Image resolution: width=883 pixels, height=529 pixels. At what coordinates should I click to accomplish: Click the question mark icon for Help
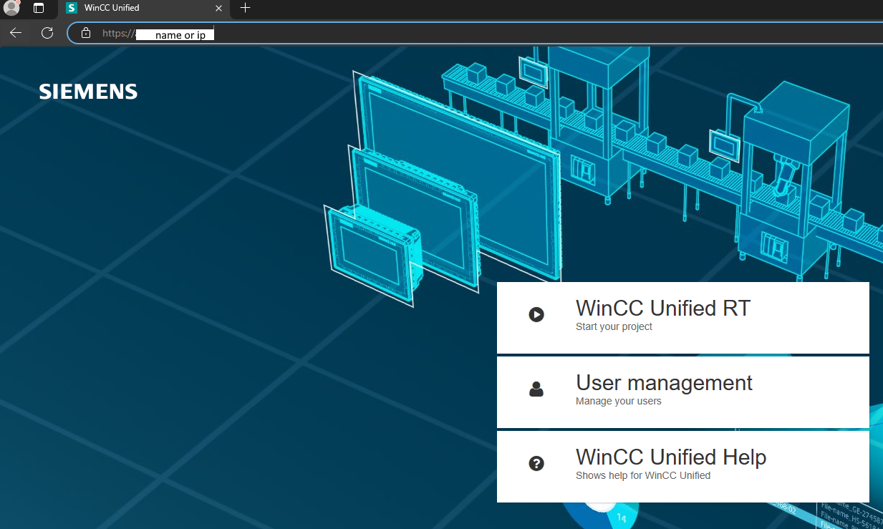[x=536, y=463]
